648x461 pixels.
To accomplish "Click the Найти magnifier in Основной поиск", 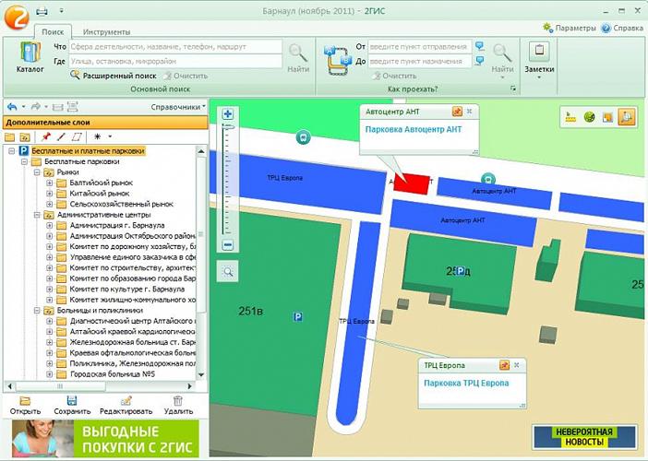I will tap(298, 53).
